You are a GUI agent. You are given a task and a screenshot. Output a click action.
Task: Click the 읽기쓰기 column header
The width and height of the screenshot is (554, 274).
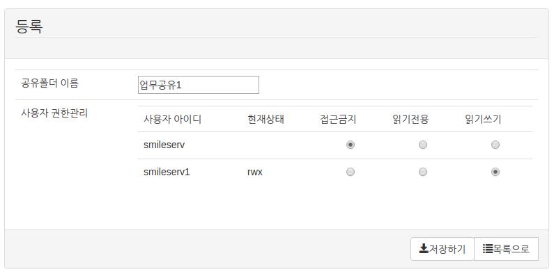(x=483, y=119)
